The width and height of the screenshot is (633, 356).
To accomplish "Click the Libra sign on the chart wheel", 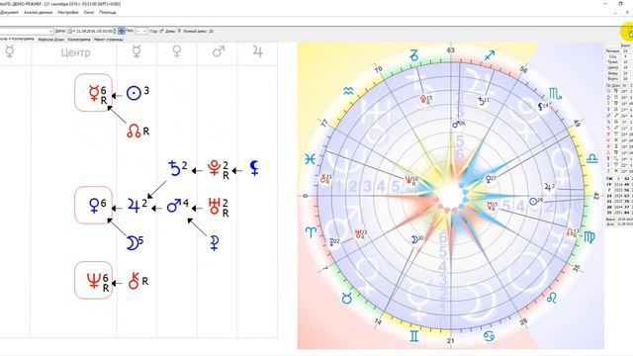I will pos(592,158).
